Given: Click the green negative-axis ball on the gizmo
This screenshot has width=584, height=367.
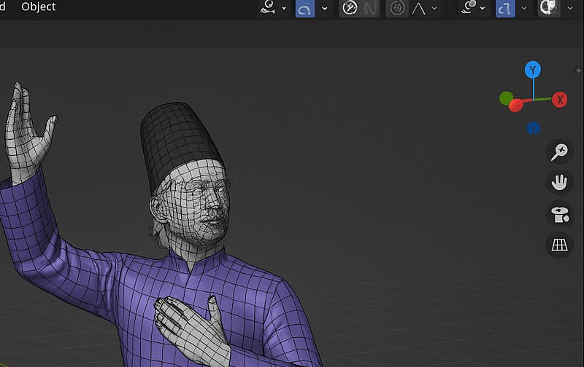Looking at the screenshot, I should click(x=506, y=98).
